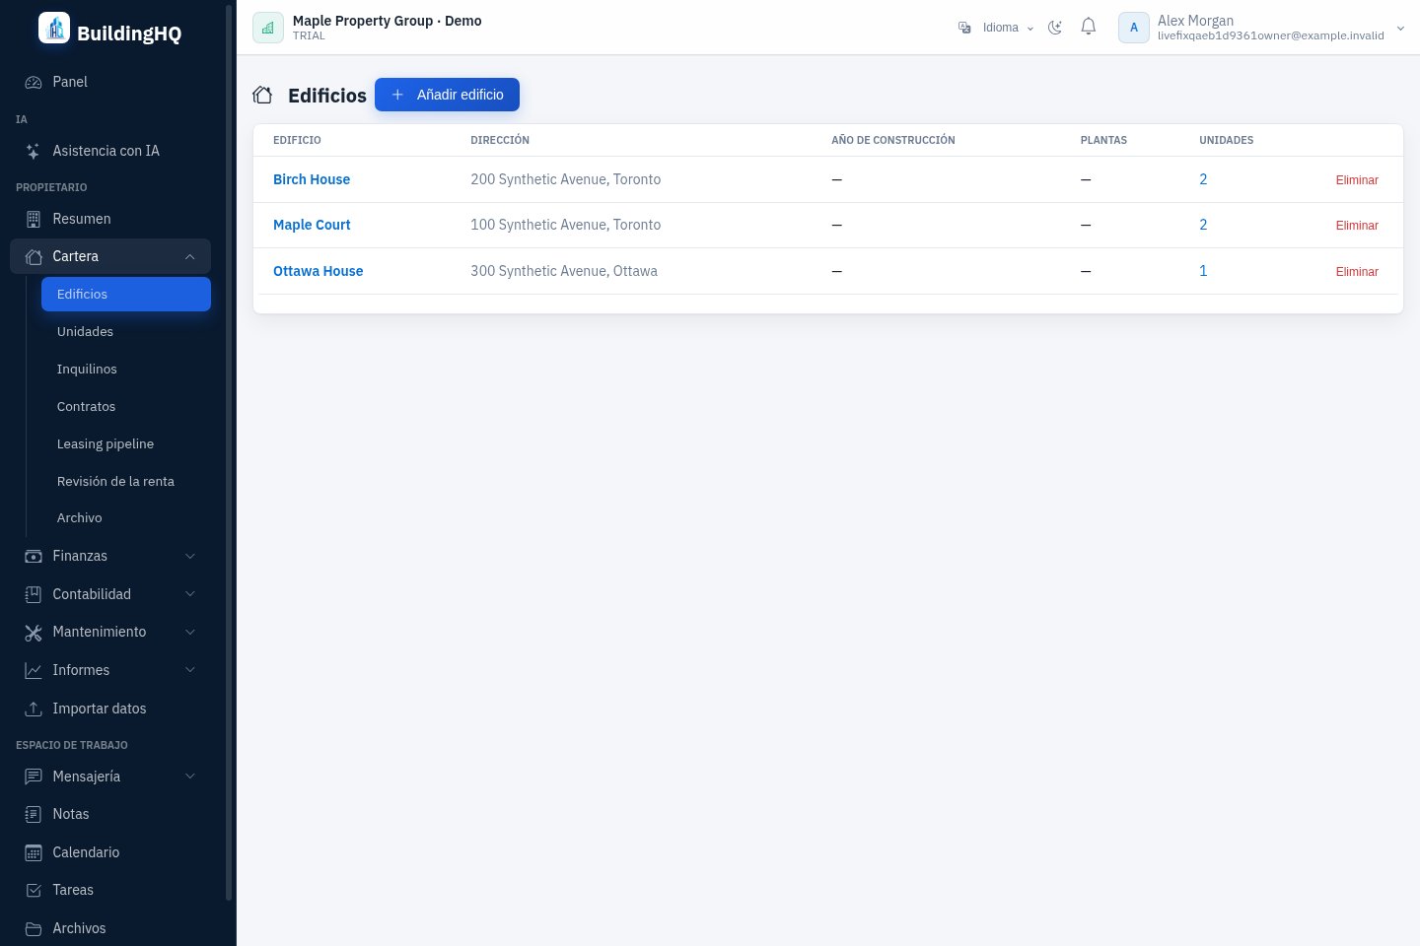Expand the Contabilidad section chevron
Screen dimensions: 1420x946
[x=190, y=594]
